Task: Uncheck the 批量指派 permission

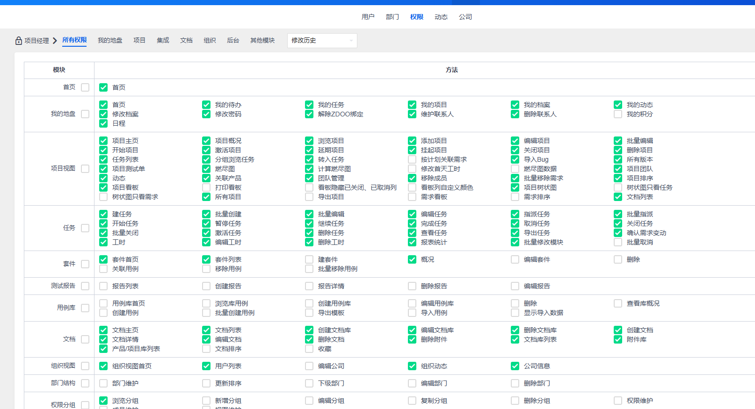Action: coord(618,214)
